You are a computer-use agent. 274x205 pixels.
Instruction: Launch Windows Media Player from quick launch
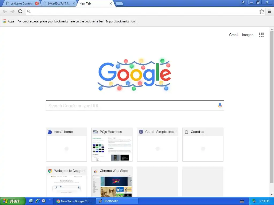44,201
